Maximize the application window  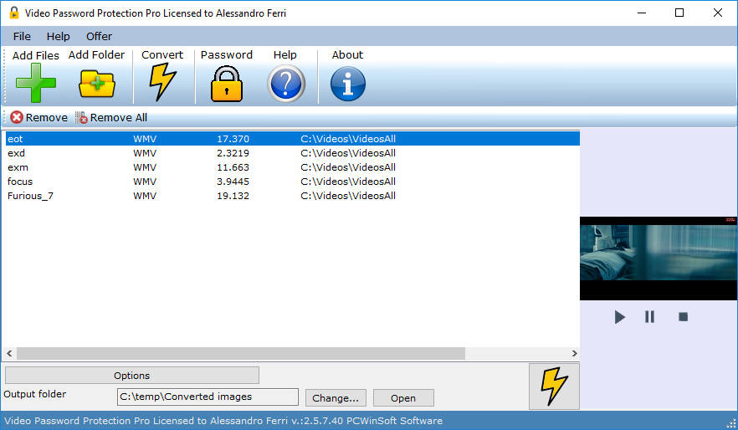679,13
